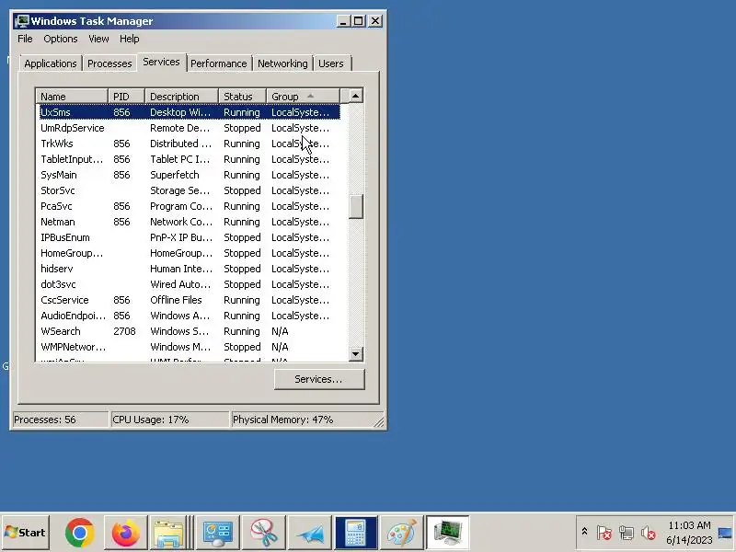
Task: Click the Task Manager title bar icon
Action: (x=21, y=21)
